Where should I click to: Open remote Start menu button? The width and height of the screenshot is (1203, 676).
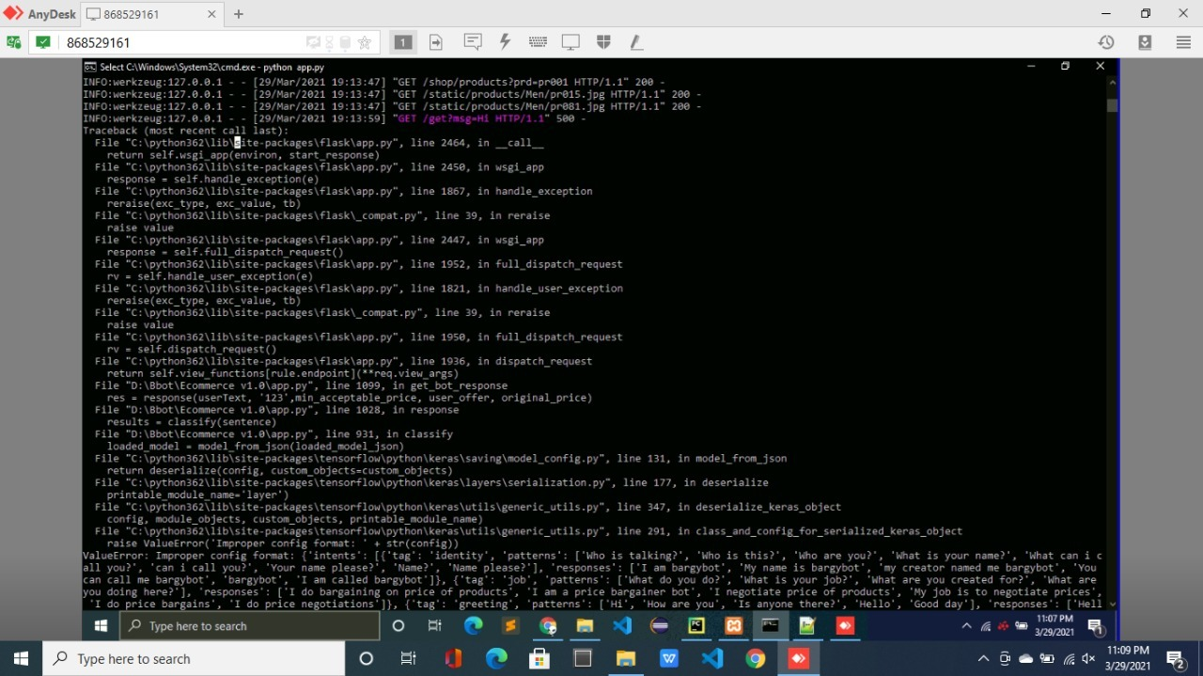(x=101, y=626)
